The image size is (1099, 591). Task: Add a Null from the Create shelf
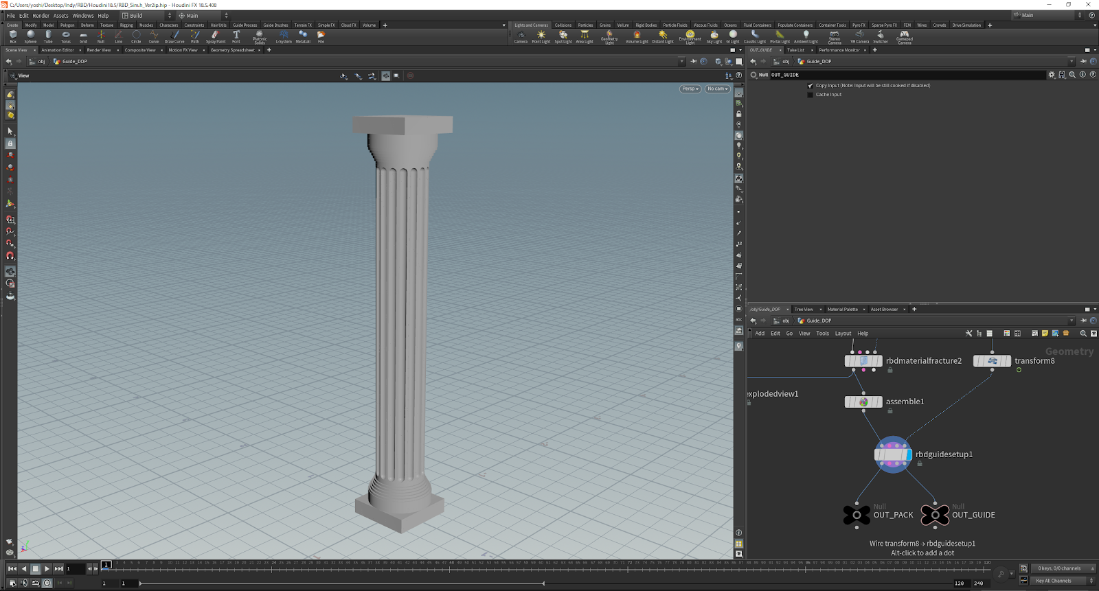(x=101, y=36)
